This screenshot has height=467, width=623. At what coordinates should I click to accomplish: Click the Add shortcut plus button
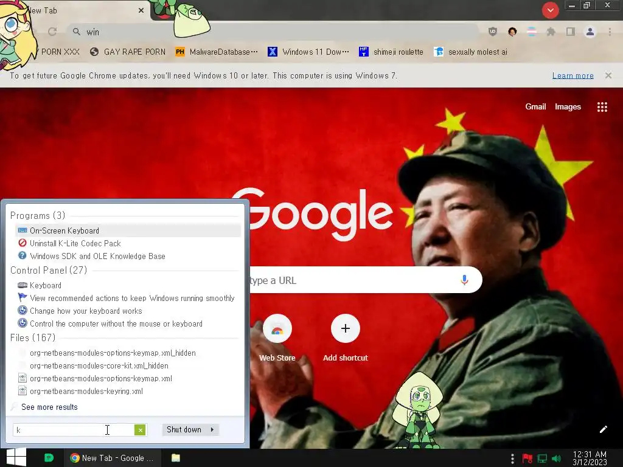pyautogui.click(x=346, y=328)
